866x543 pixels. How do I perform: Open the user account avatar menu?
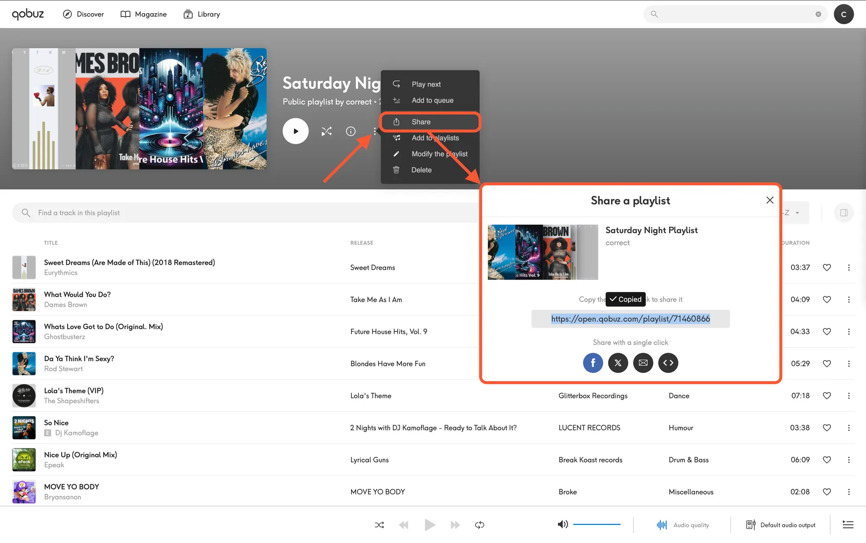pos(843,14)
